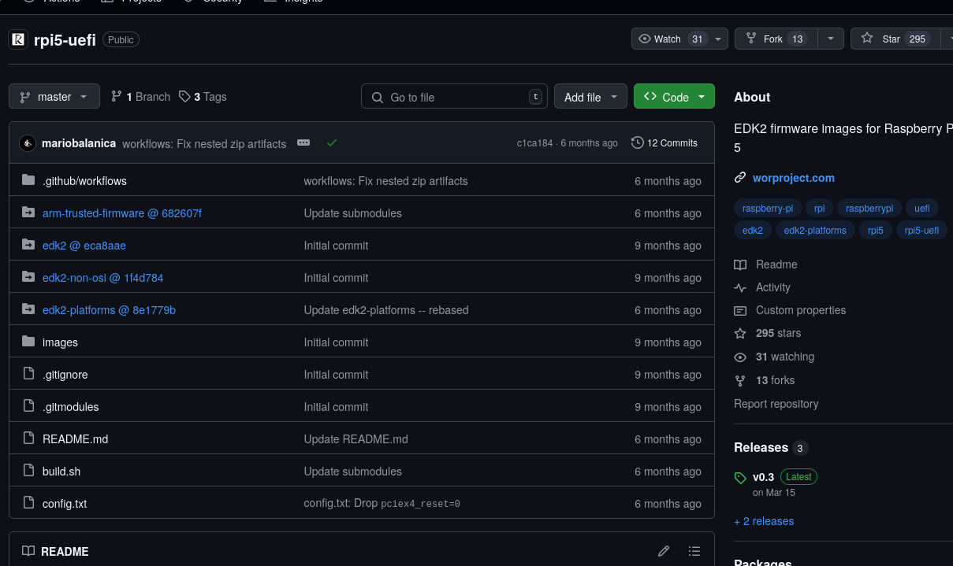Open the v0.3 release
The width and height of the screenshot is (953, 566).
pos(763,477)
